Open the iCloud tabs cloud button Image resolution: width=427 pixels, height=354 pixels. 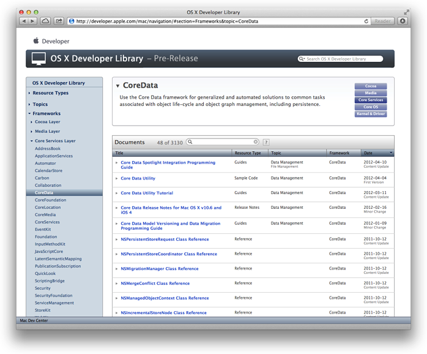pyautogui.click(x=45, y=21)
